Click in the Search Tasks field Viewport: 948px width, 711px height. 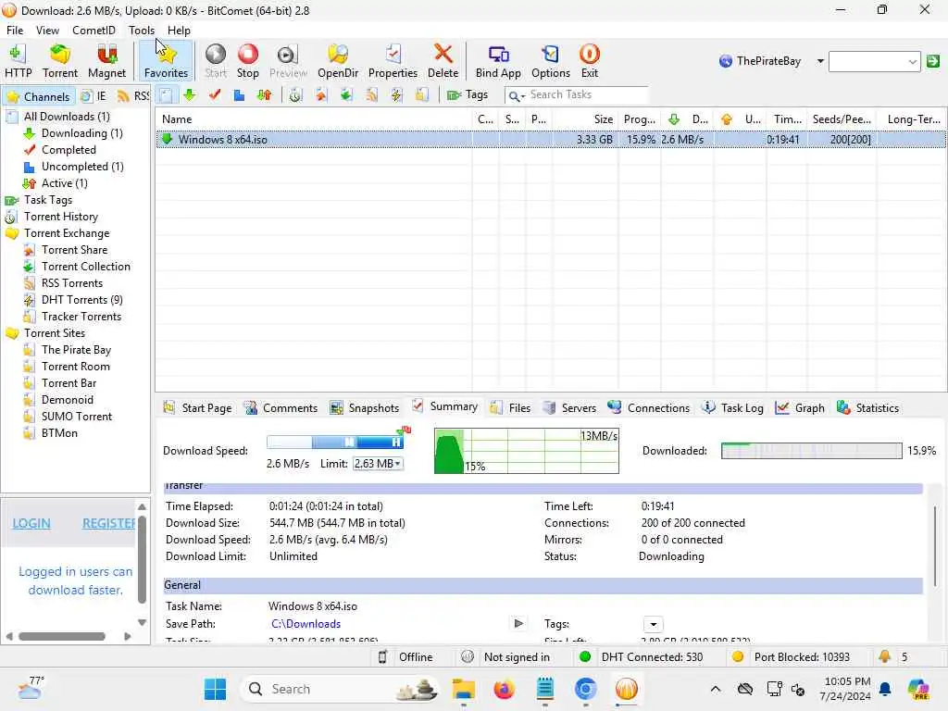[x=586, y=95]
